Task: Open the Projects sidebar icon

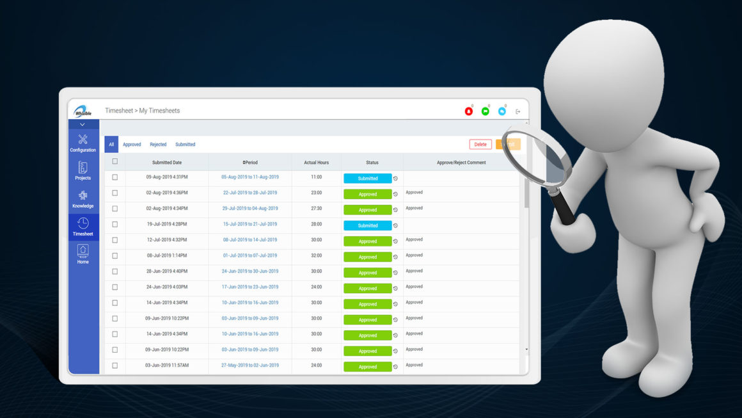Action: [x=83, y=170]
